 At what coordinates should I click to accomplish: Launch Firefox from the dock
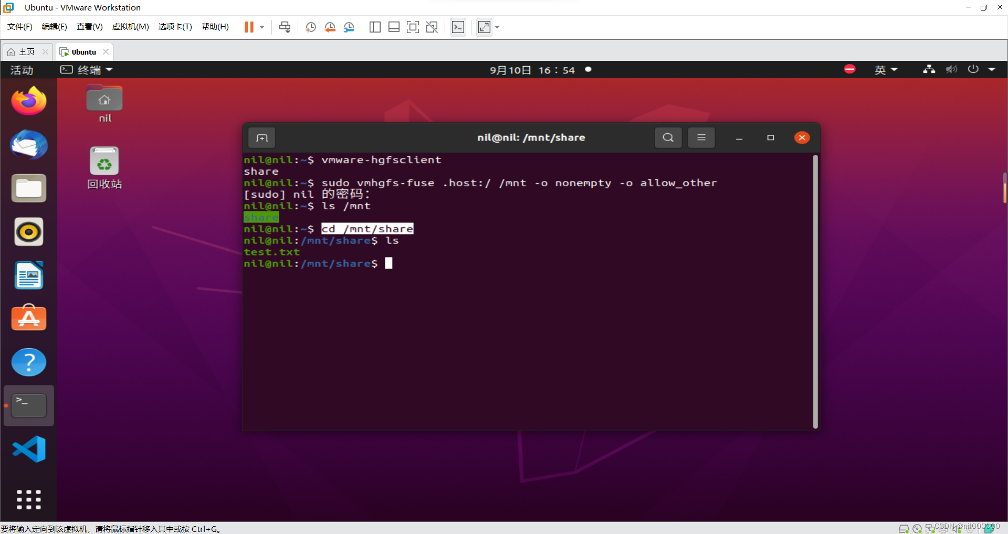point(29,101)
